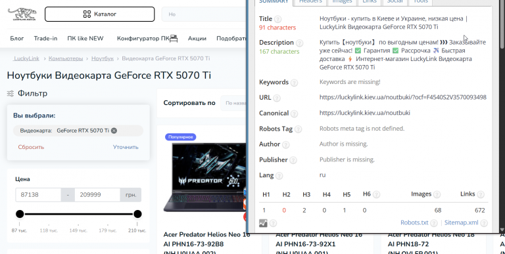Click the canonical URL https://luckylink.kiev.ua/noutbuki
The width and height of the screenshot is (505, 254).
click(364, 113)
